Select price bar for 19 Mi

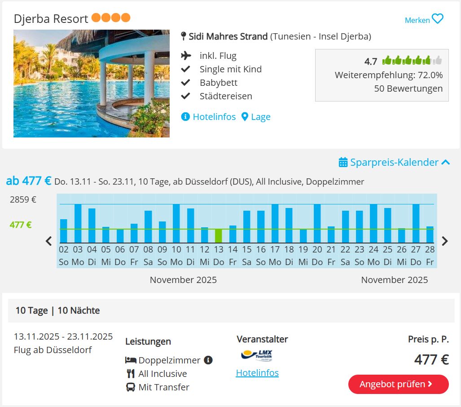coord(303,236)
